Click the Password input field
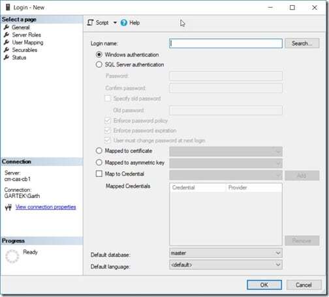 (226, 76)
